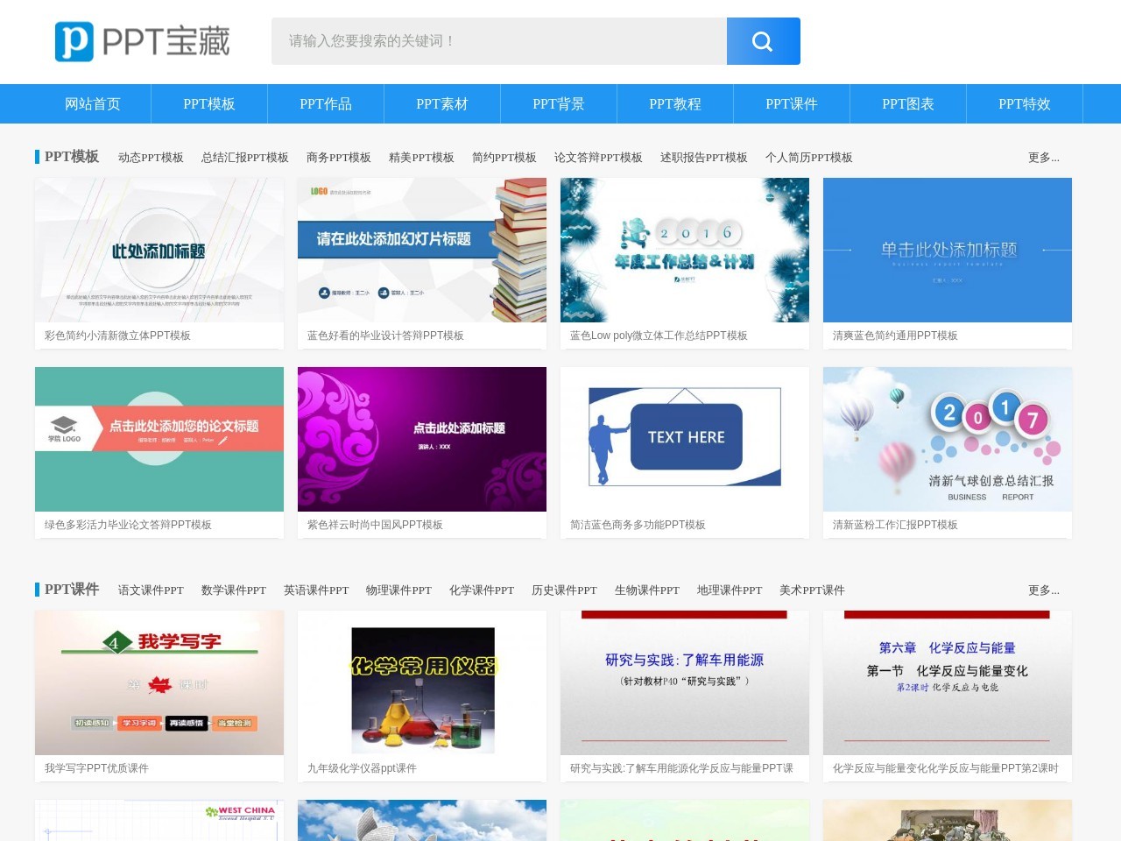Expand 更多 in the PPT模板 section
1121x841 pixels.
pos(1043,158)
